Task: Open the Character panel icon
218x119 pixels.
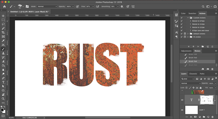Action: (x=176, y=33)
